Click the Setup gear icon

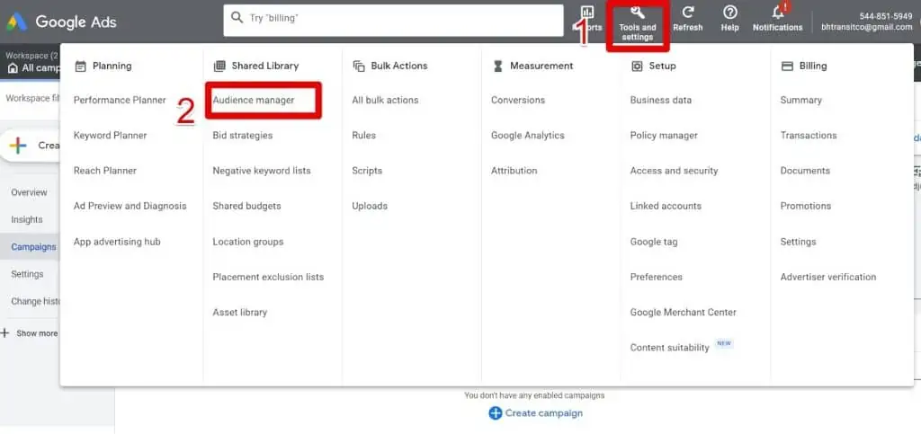click(x=637, y=66)
